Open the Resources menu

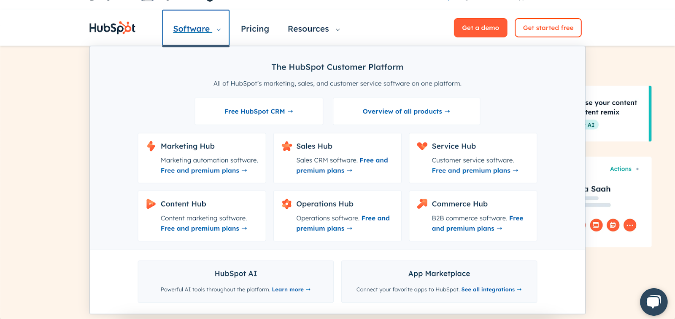pyautogui.click(x=308, y=29)
